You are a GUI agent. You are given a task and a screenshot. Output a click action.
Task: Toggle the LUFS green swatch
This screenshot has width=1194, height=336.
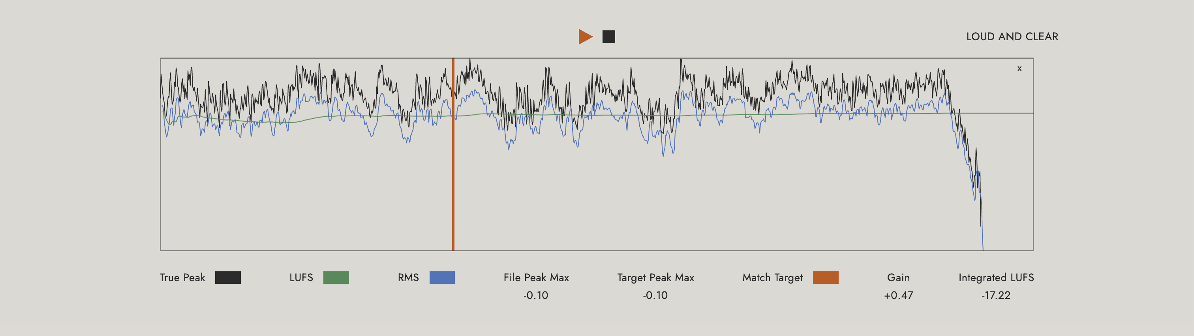tap(336, 278)
